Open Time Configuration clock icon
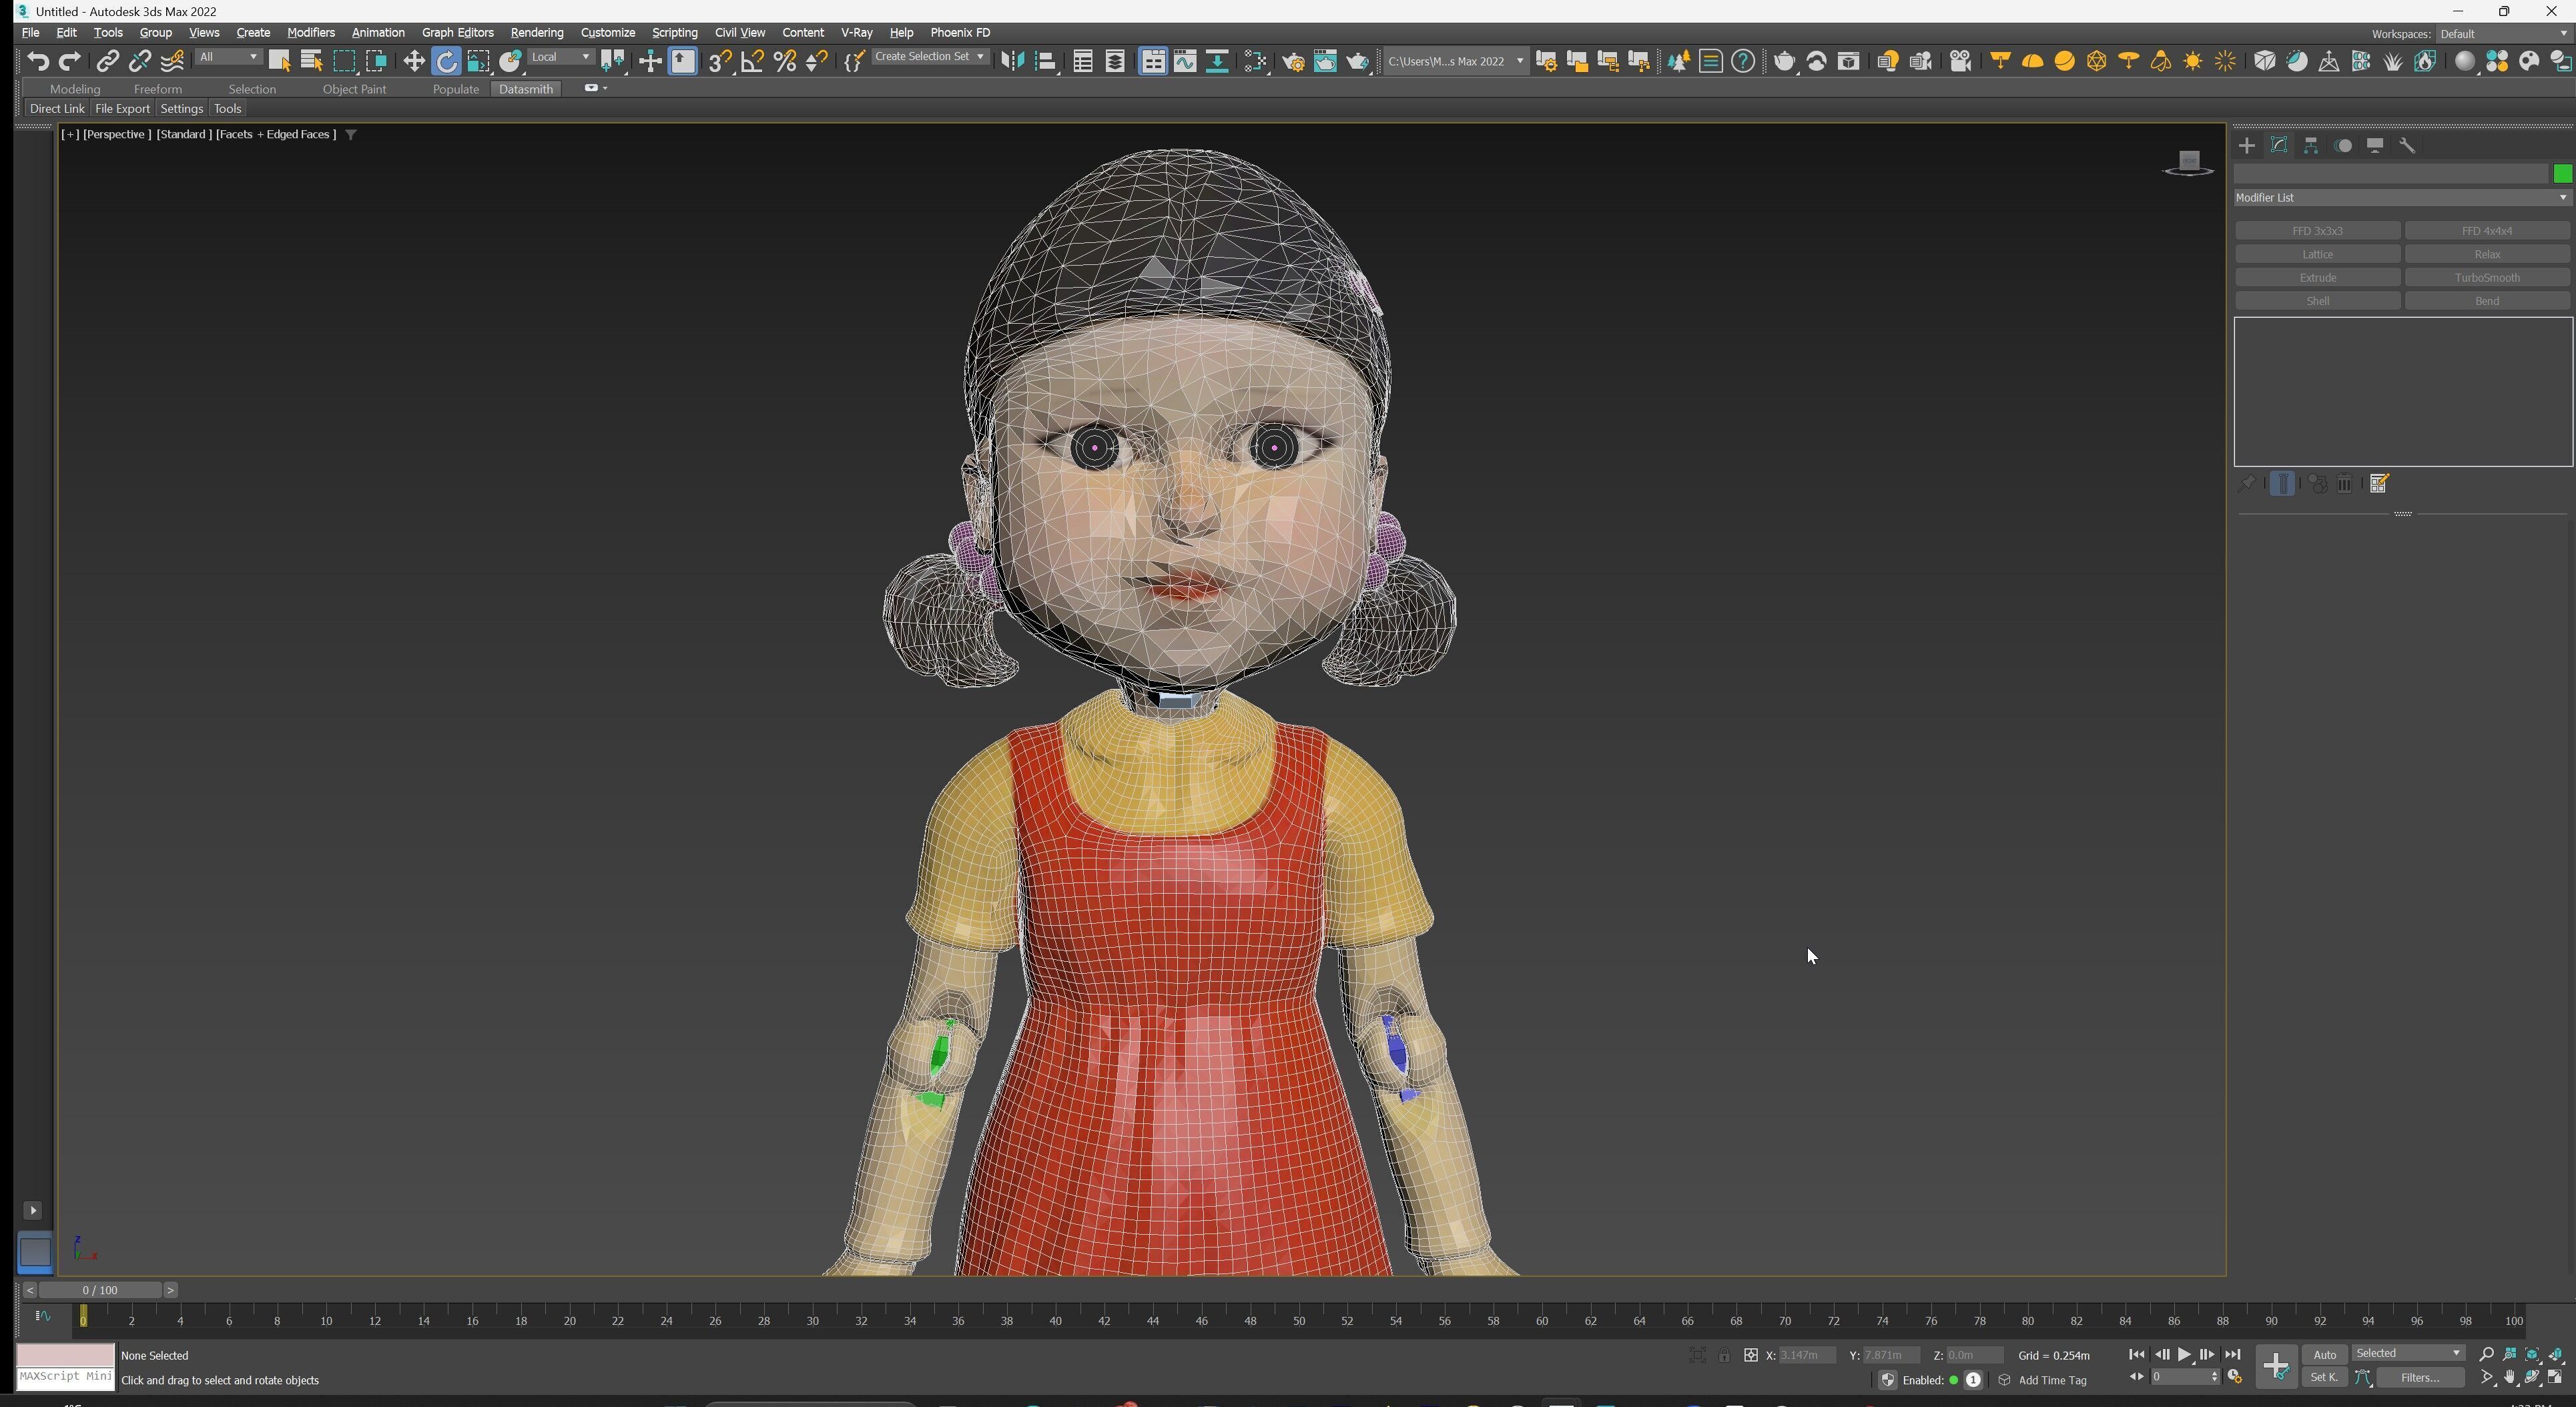2576x1407 pixels. (2235, 1377)
